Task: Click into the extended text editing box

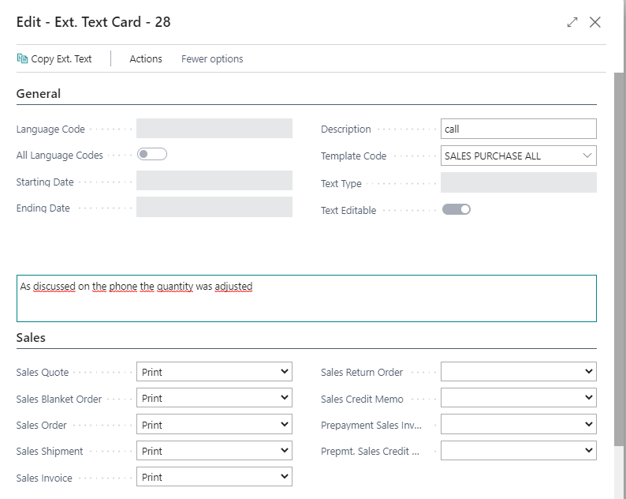Action: (x=307, y=298)
